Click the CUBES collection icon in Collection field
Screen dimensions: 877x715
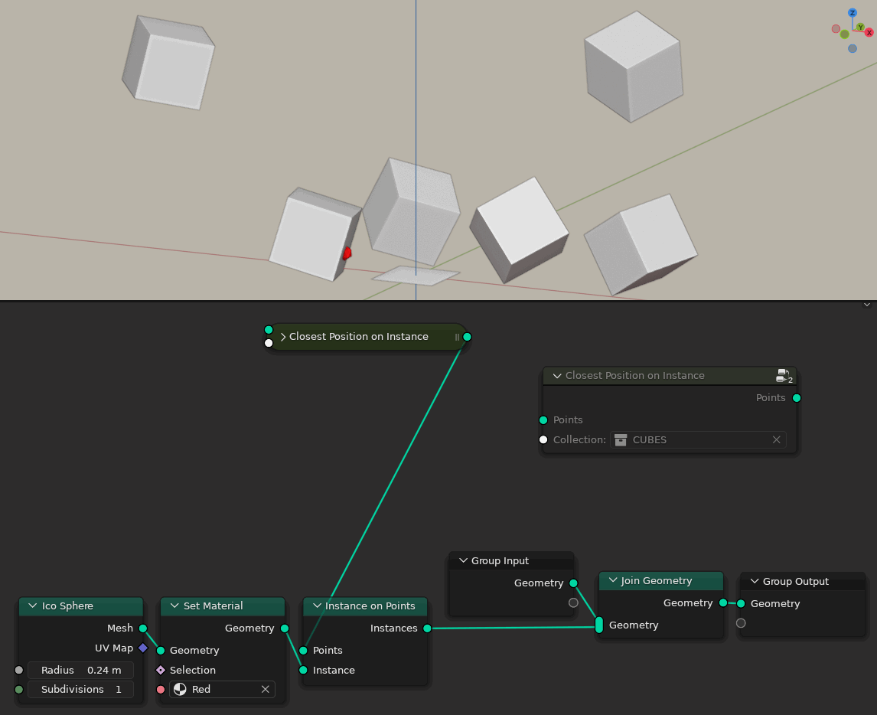pos(620,439)
